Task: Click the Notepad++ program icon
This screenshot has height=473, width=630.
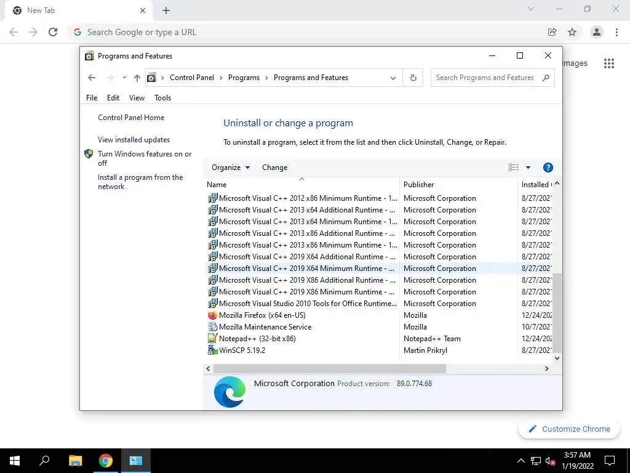Action: [x=212, y=339]
